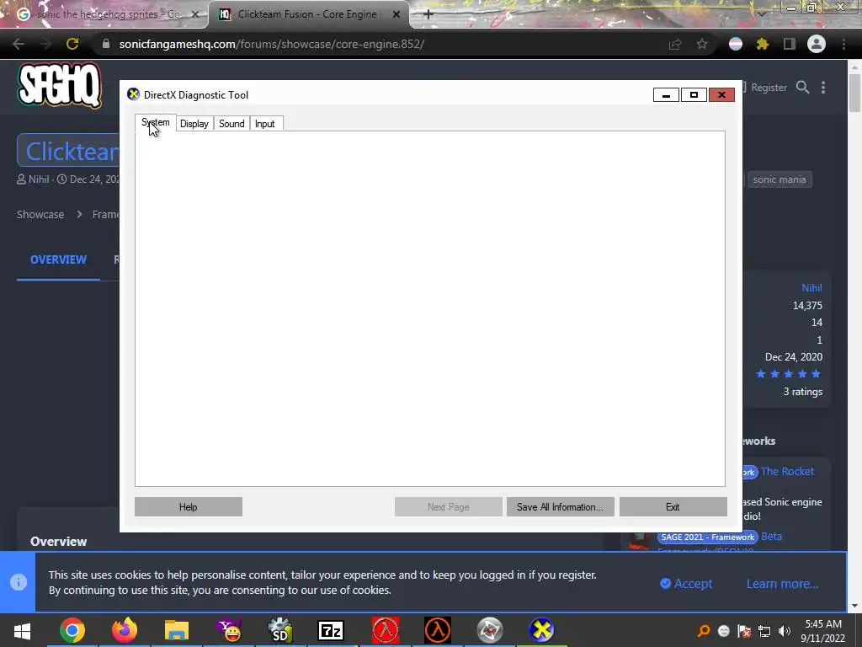Click the orange search tray icon
Image resolution: width=862 pixels, height=647 pixels.
(x=703, y=631)
